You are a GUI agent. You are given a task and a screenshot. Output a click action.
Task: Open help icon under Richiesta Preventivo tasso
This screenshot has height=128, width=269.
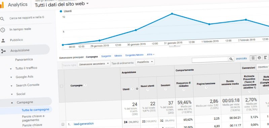[250, 92]
